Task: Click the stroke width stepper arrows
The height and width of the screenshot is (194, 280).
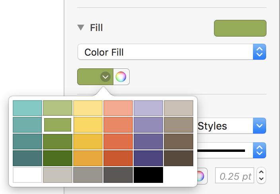Action: coord(261,176)
